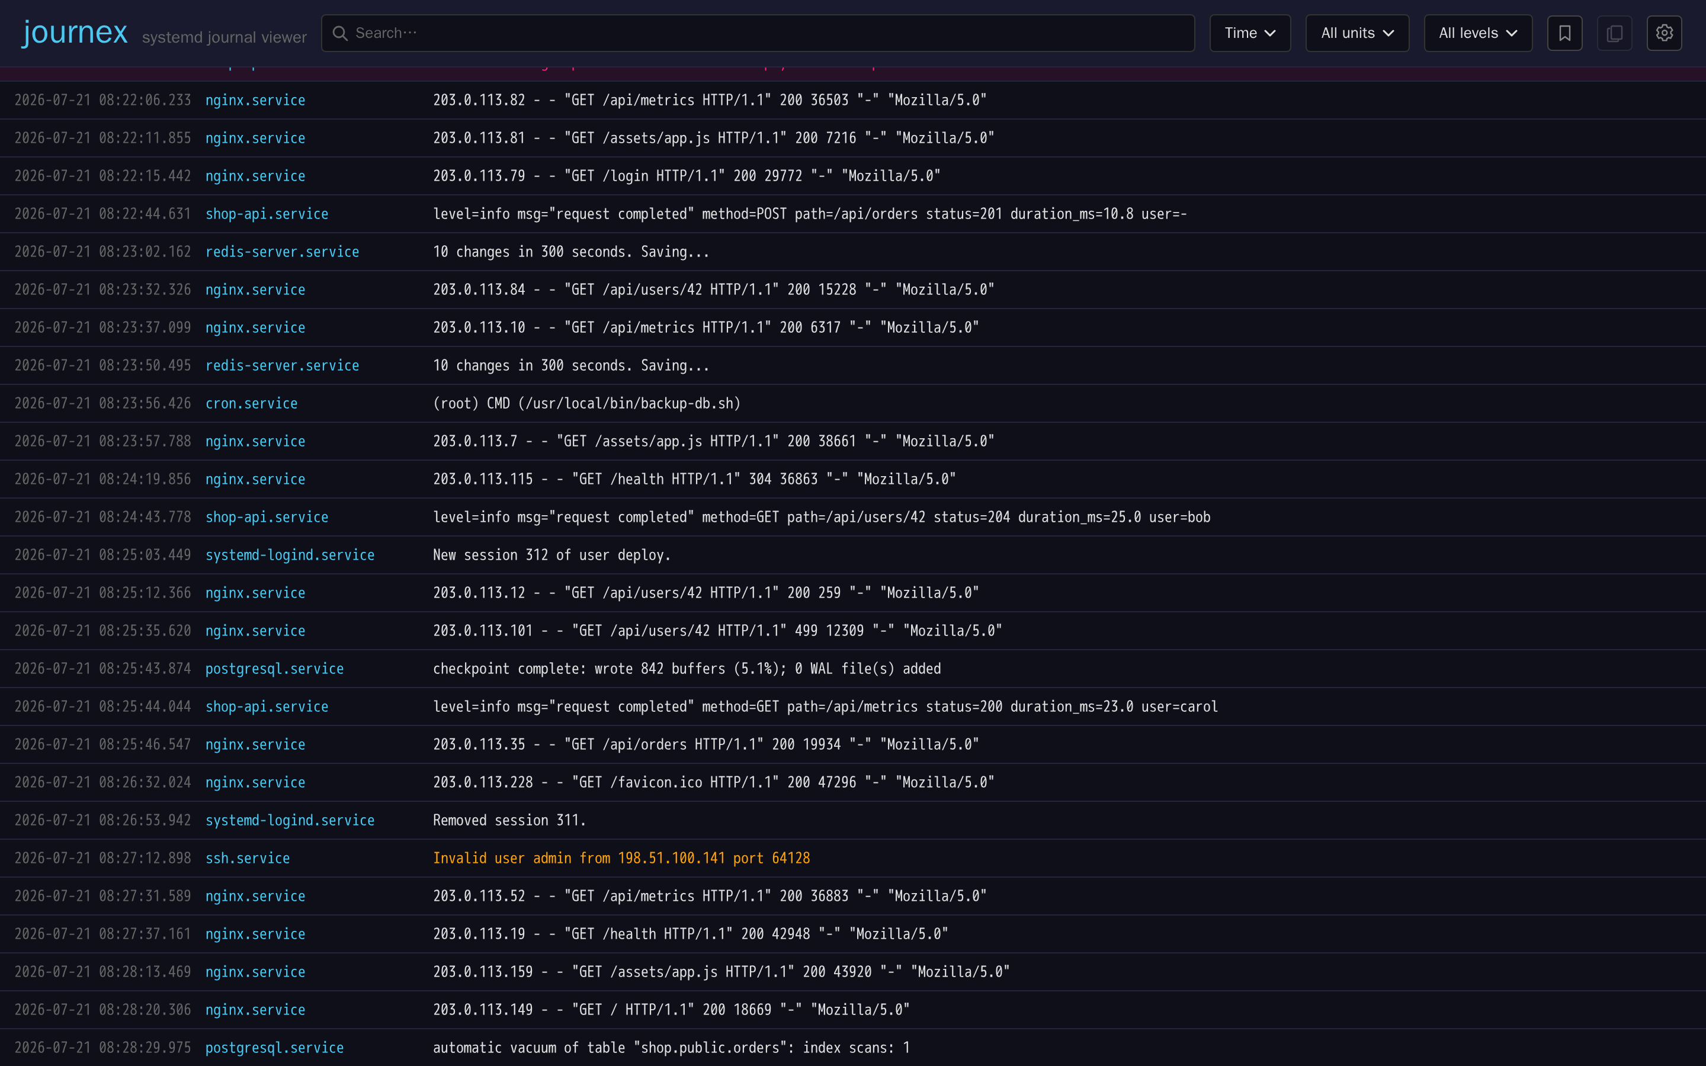
Task: Click redis-server.service at 08:23:02.162
Action: [x=282, y=252]
